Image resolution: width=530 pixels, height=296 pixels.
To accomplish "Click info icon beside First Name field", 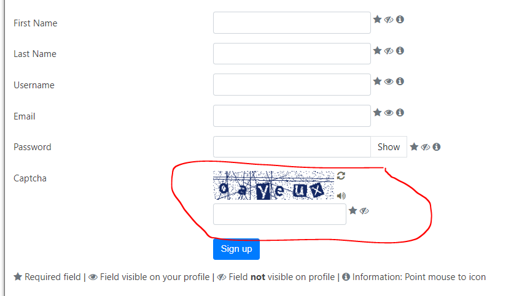I will point(400,20).
